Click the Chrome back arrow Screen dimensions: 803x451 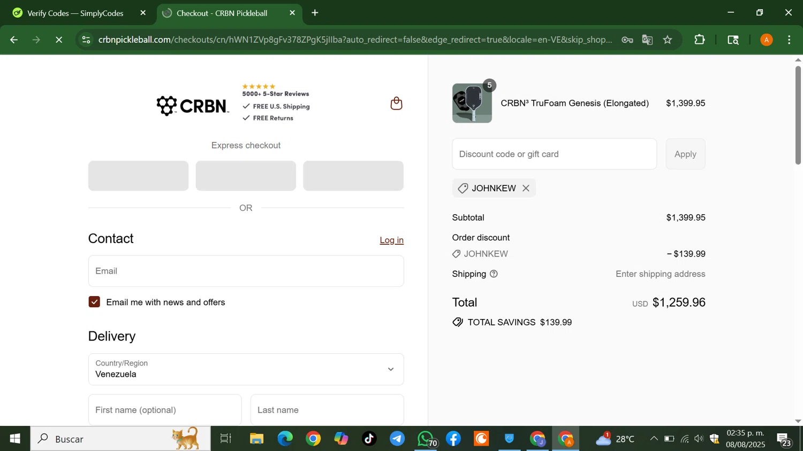pyautogui.click(x=14, y=40)
